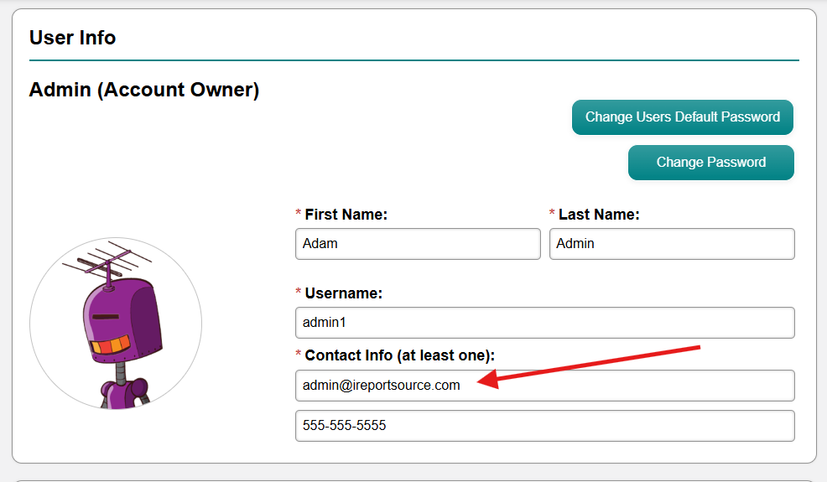827x482 pixels.
Task: Click the Admin (Account Owner) title
Action: click(144, 90)
